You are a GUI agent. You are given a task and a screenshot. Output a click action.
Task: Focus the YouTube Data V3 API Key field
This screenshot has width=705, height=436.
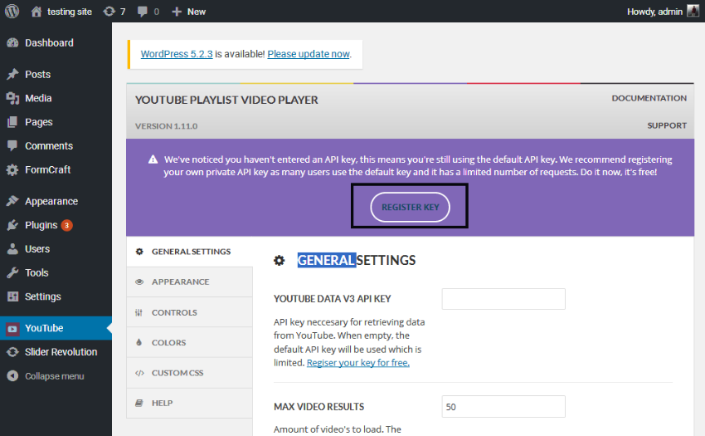tap(503, 299)
